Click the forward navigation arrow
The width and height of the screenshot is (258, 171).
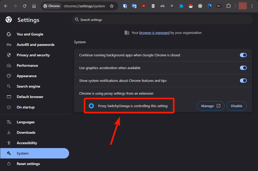pos(15,6)
